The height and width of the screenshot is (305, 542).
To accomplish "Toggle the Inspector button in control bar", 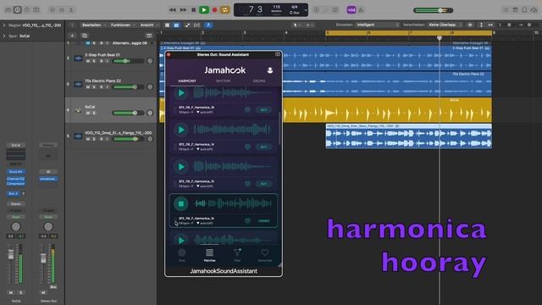I will (17, 10).
